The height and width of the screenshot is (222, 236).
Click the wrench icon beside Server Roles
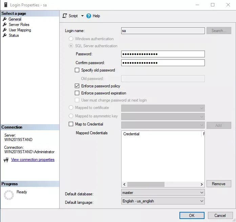5,25
